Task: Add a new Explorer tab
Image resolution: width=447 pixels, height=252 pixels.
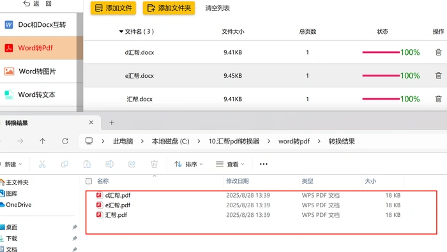Action: click(x=112, y=122)
